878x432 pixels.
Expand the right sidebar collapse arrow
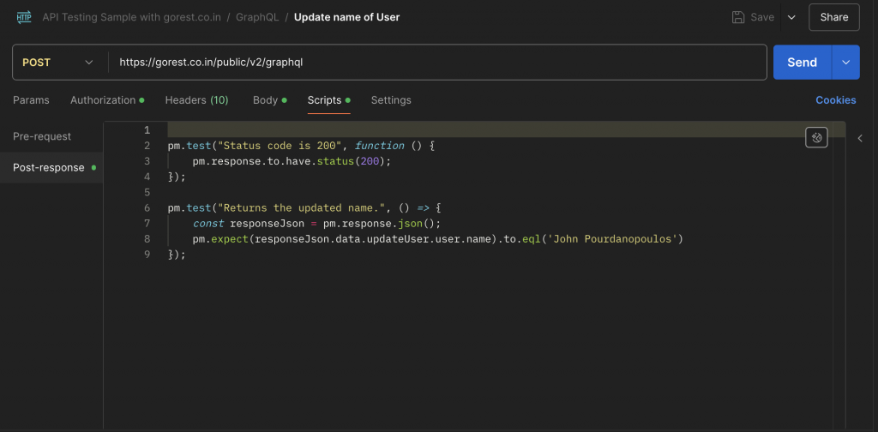click(x=860, y=138)
